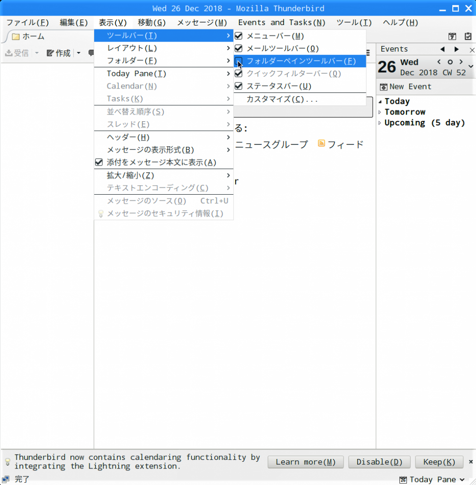Open レイアウト(L) submenu
The image size is (476, 485).
pos(164,48)
